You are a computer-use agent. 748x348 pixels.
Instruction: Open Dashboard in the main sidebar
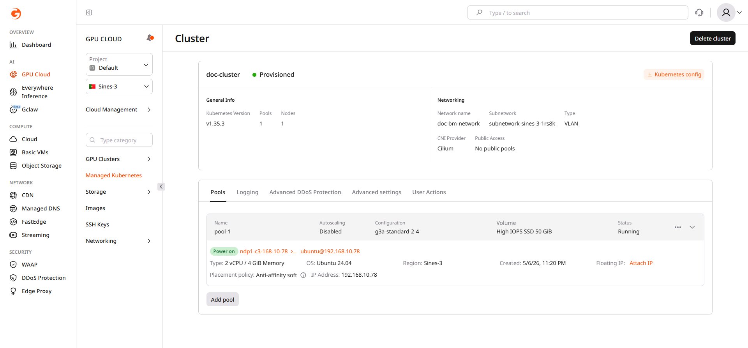36,45
